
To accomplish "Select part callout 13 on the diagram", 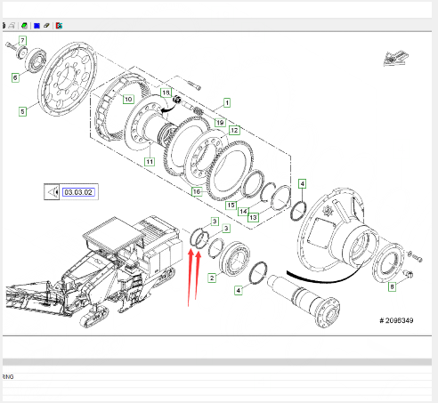I will [x=253, y=218].
